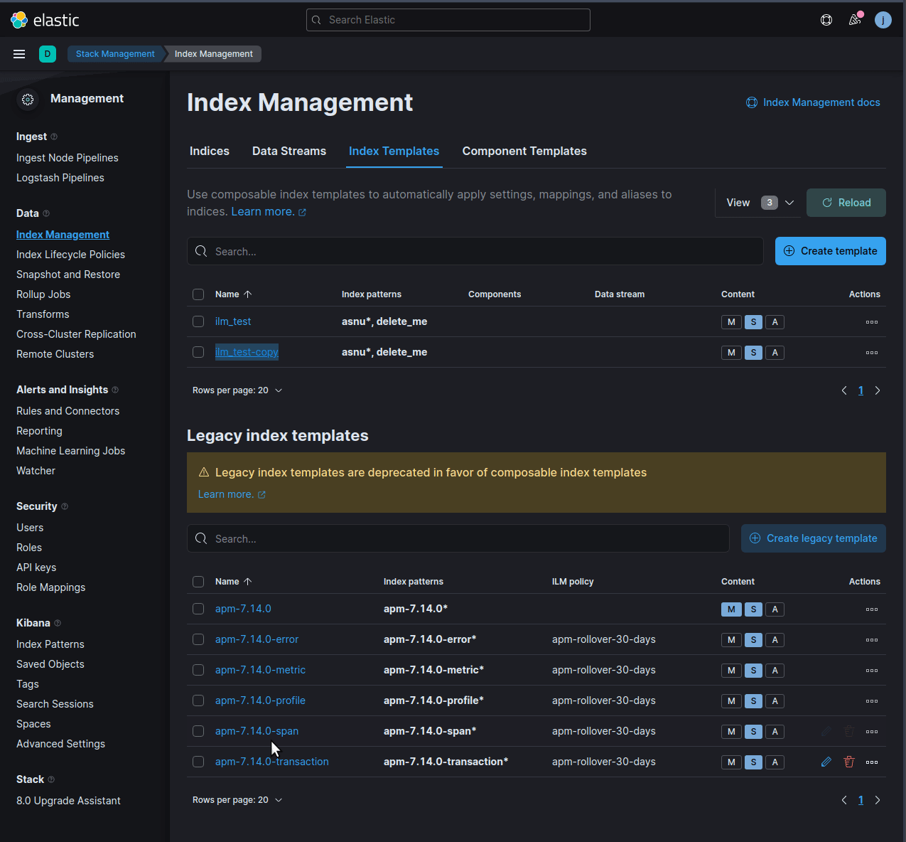906x842 pixels.
Task: Select all legacy templates via header checkbox
Action: pos(198,582)
